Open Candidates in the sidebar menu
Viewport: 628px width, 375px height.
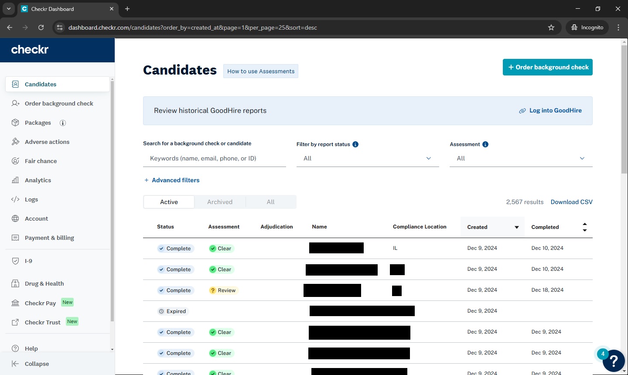[58, 84]
